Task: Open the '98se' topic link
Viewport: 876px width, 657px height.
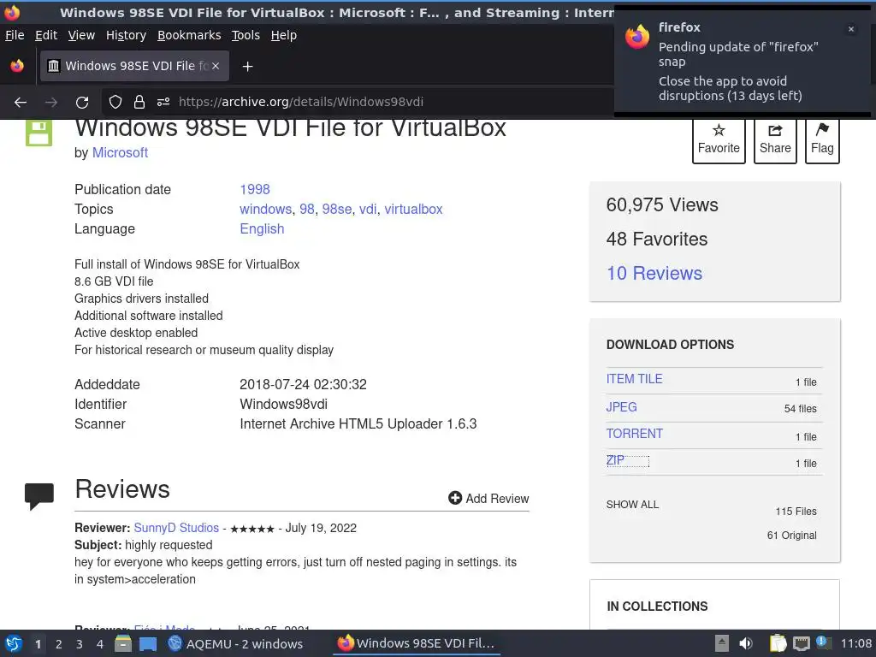Action: point(337,209)
